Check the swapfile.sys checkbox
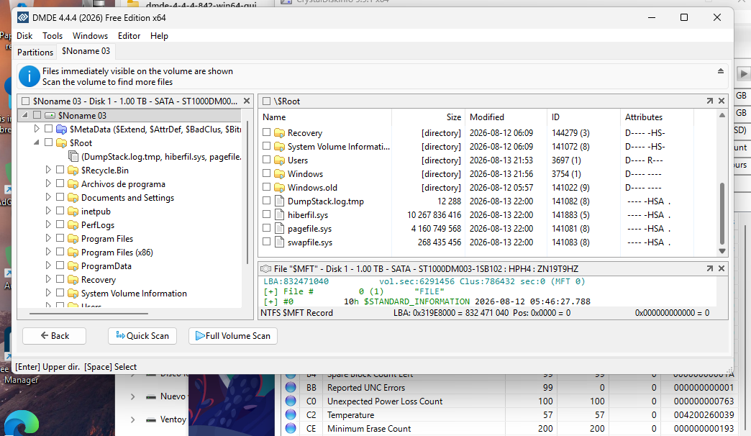Image resolution: width=751 pixels, height=436 pixels. 267,242
